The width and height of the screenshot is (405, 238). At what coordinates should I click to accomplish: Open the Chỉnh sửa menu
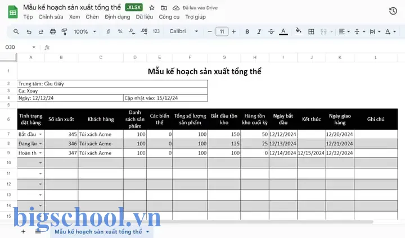pyautogui.click(x=51, y=17)
